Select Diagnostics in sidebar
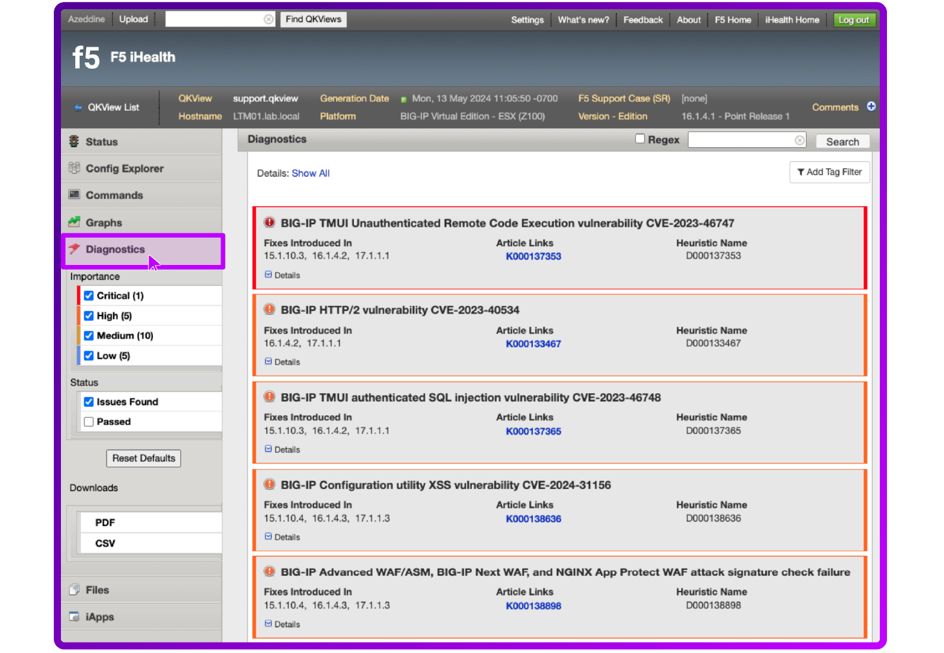Viewport: 944px width, 653px height. tap(143, 250)
